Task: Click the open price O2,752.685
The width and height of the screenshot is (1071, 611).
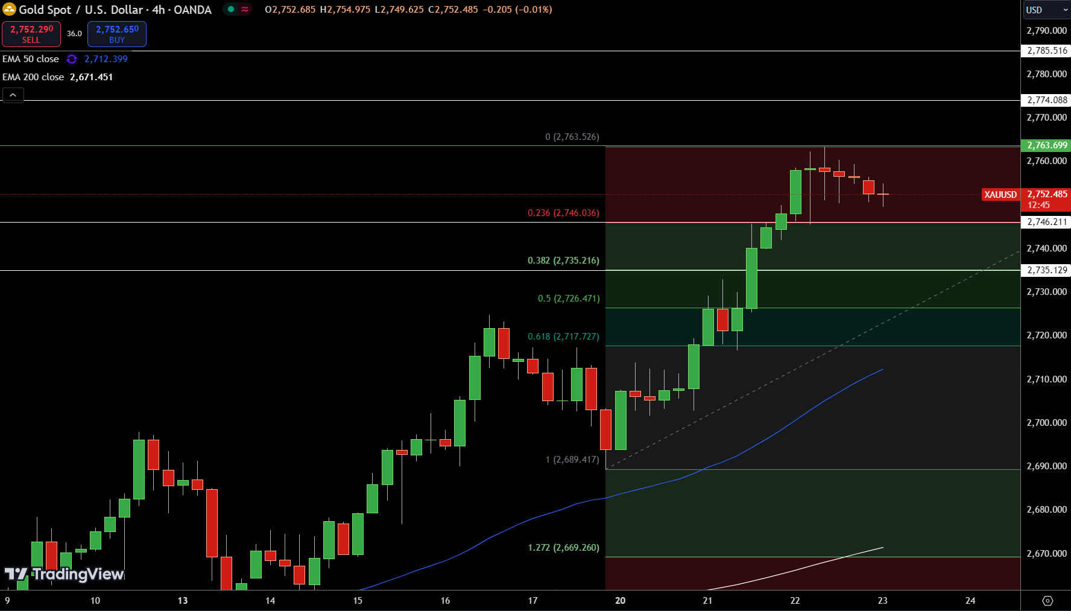Action: coord(290,10)
